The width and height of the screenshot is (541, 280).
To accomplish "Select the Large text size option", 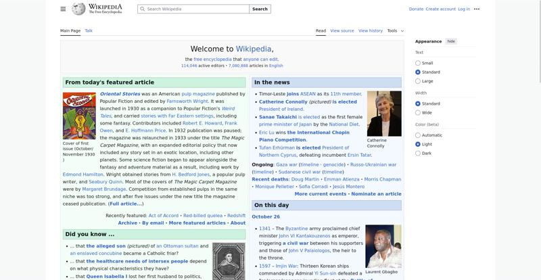I will point(418,81).
